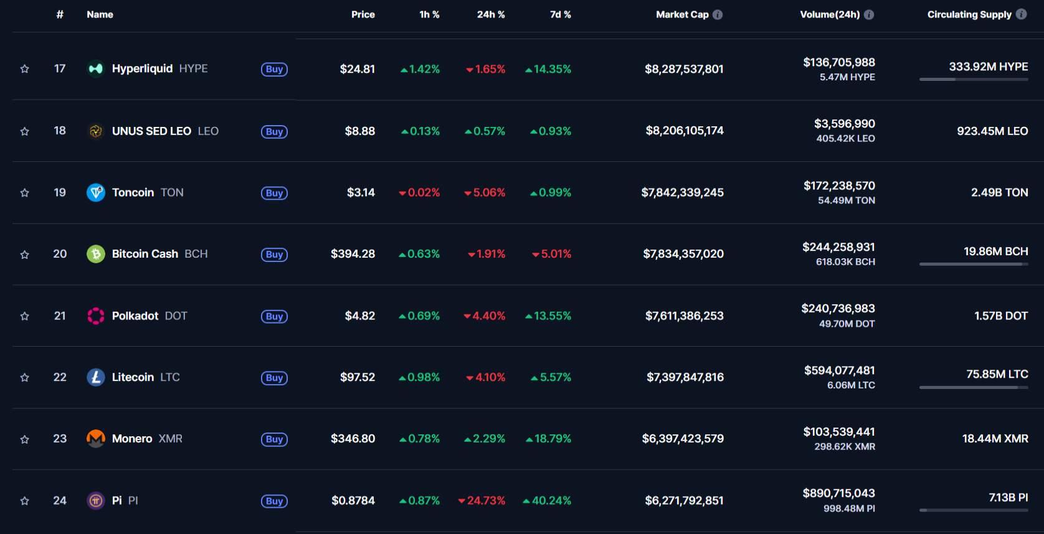Sort by 7d % column

(561, 14)
